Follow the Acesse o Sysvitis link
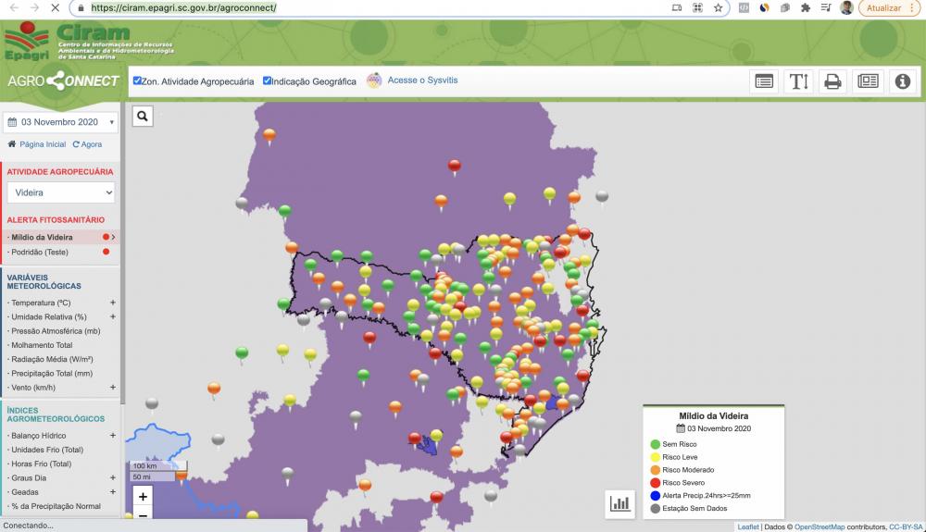This screenshot has height=532, width=926. tap(422, 80)
